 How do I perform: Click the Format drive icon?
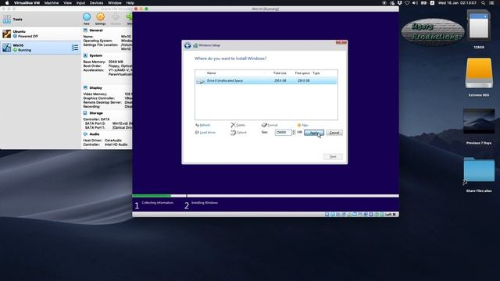point(264,125)
